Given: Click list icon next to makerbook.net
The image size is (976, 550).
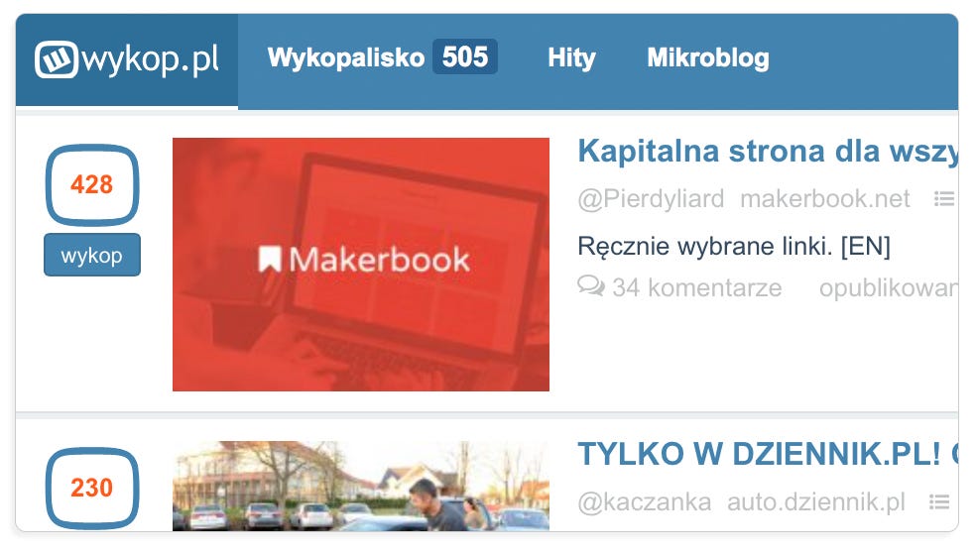Looking at the screenshot, I should pos(944,199).
